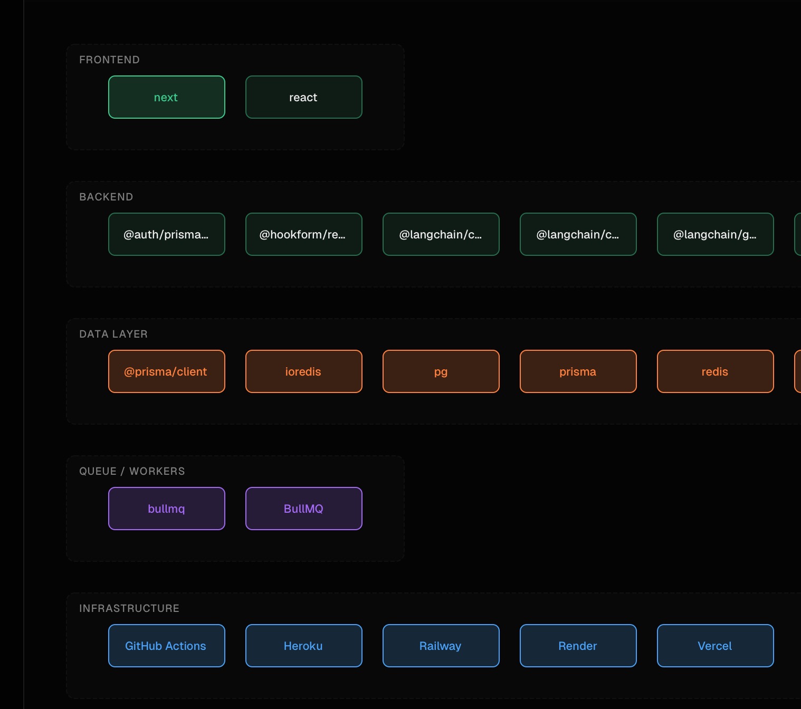Select the pg data layer node

(441, 371)
